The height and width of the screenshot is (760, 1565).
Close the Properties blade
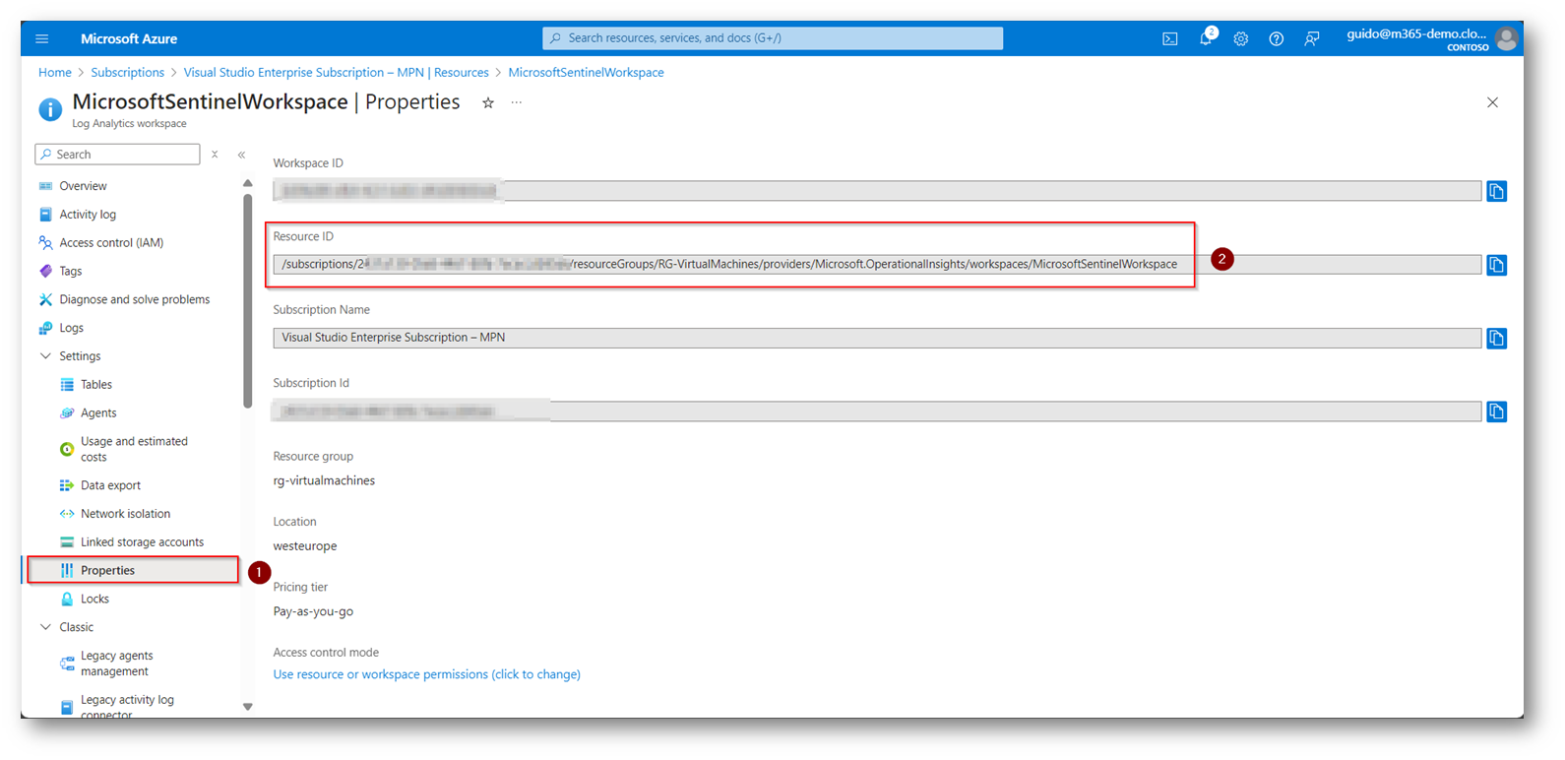1492,102
